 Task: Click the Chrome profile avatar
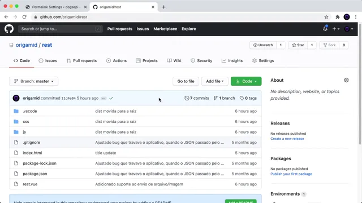[347, 17]
